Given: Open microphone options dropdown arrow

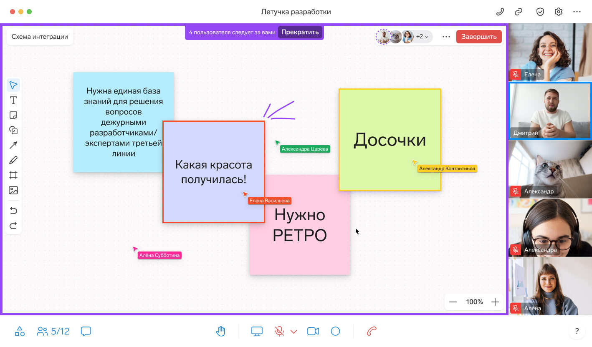Looking at the screenshot, I should [x=293, y=332].
